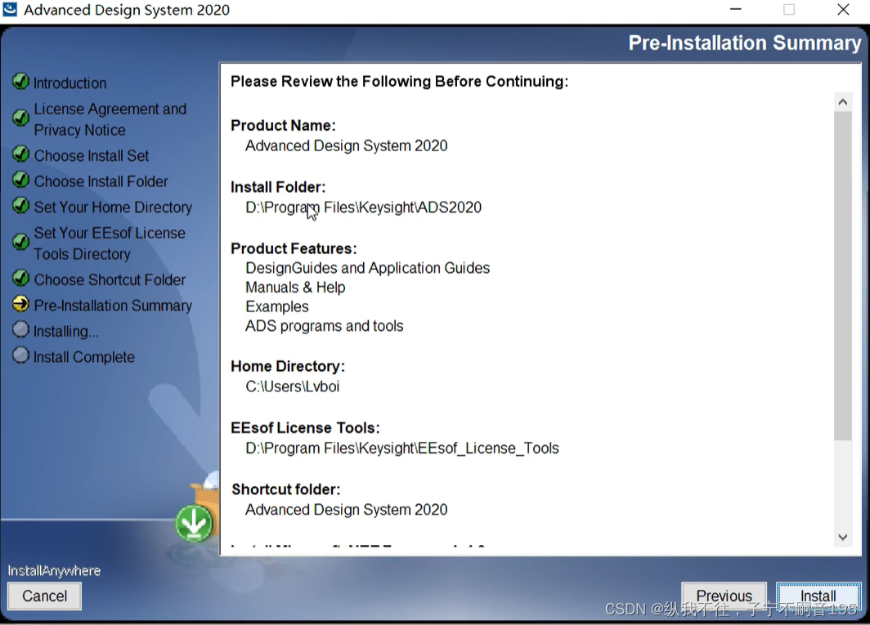The width and height of the screenshot is (870, 625).
Task: Minimize the installer window
Action: click(x=736, y=10)
